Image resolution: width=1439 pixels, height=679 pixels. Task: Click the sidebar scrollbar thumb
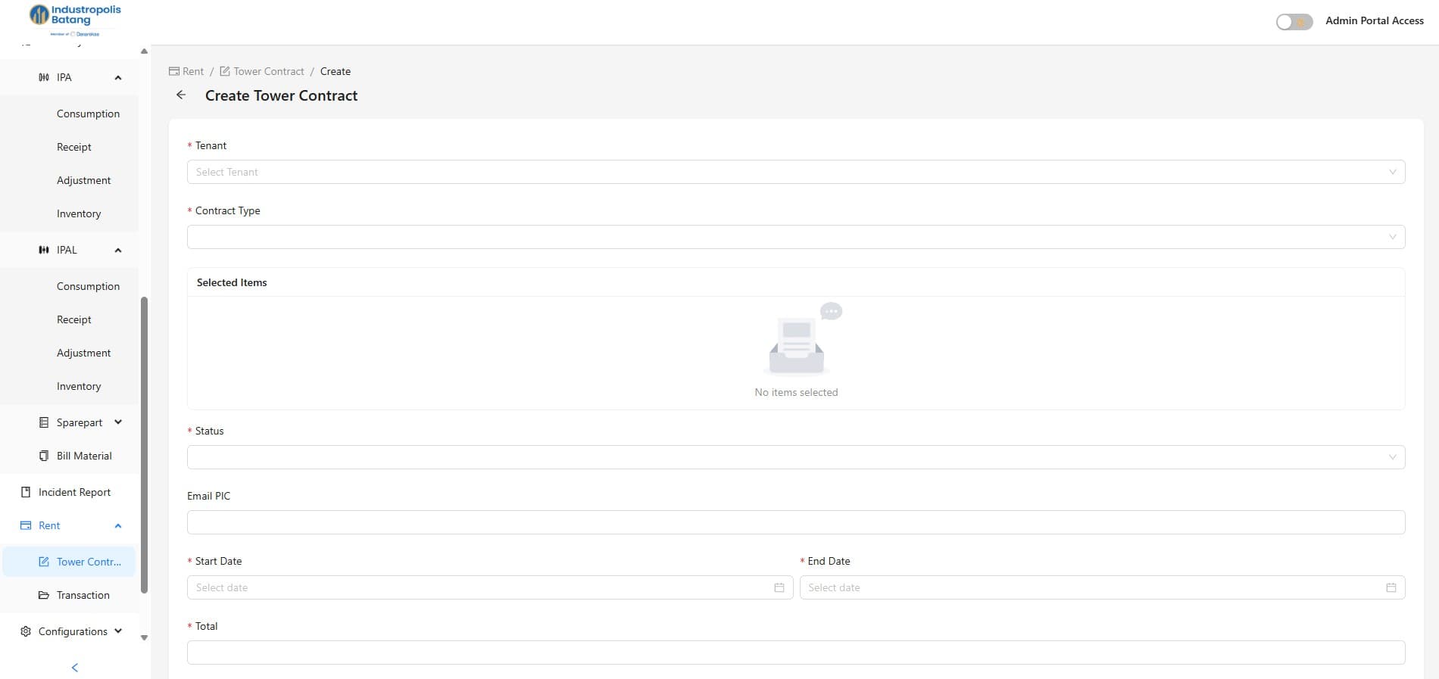(x=144, y=445)
